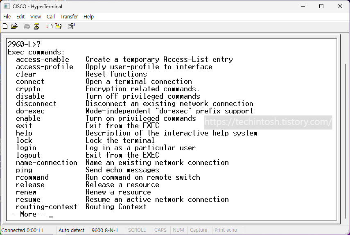Open the Transfer menu
Viewport: 350px width, 235px height.
[69, 16]
